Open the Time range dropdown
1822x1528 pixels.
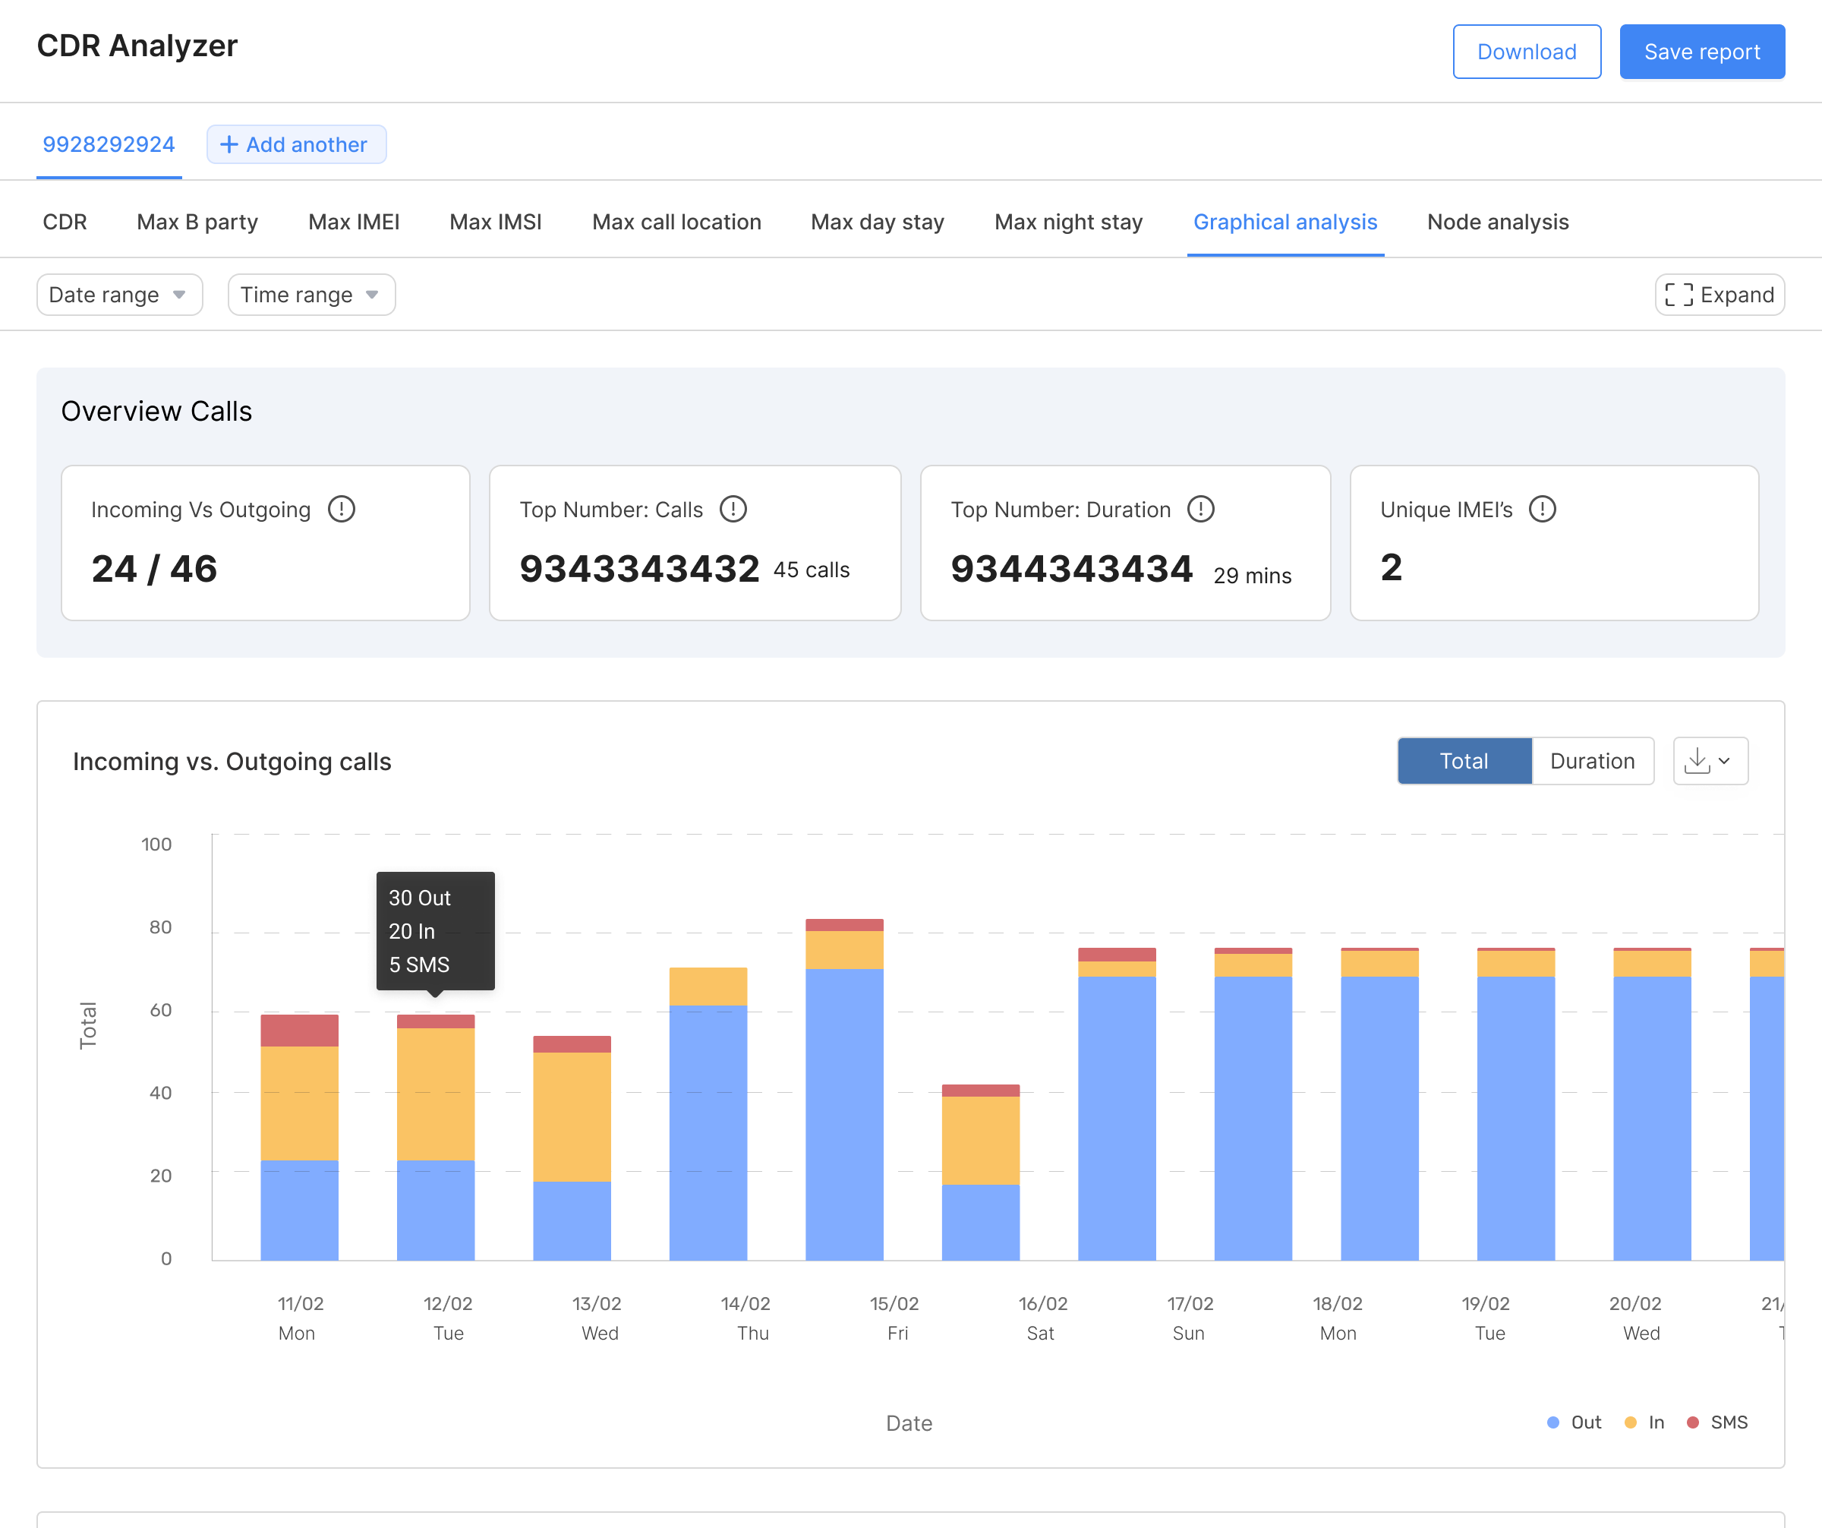click(311, 295)
